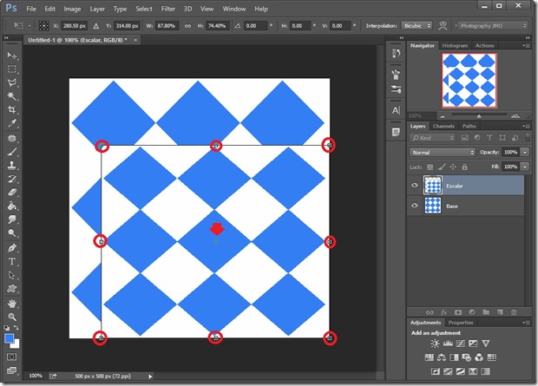Select the Paint Bucket tool
This screenshot has width=538, height=386.
pos(11,206)
